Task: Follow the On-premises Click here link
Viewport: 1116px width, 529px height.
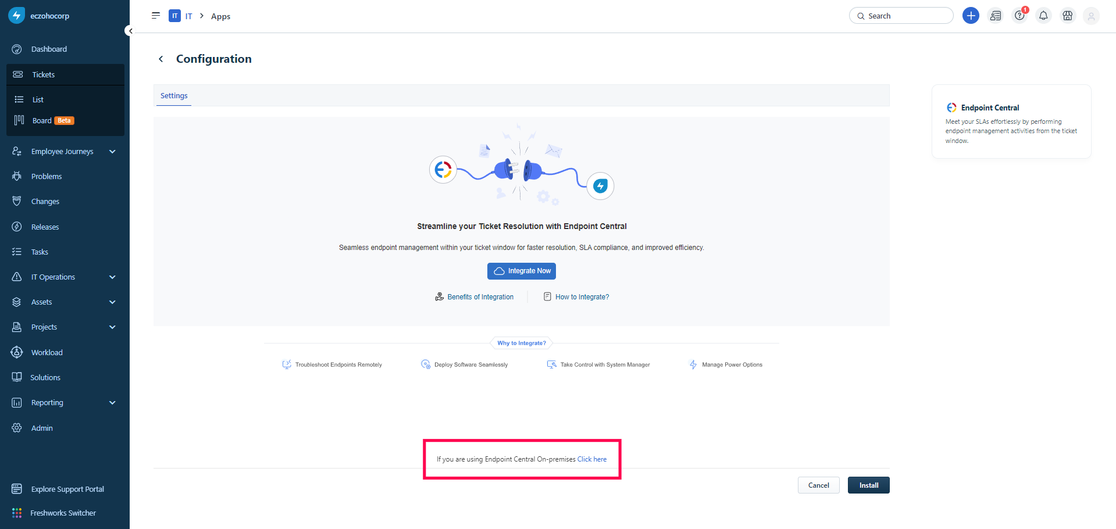Action: tap(592, 459)
